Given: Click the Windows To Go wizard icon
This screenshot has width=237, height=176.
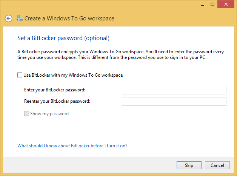Looking at the screenshot, I should pyautogui.click(x=20, y=18).
